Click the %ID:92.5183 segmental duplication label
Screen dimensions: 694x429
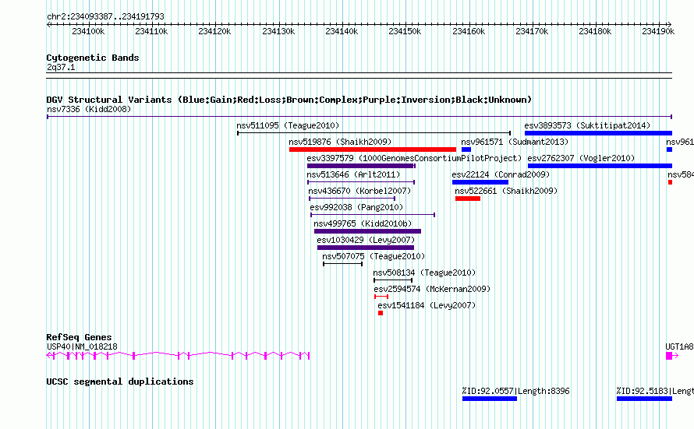[x=655, y=391]
